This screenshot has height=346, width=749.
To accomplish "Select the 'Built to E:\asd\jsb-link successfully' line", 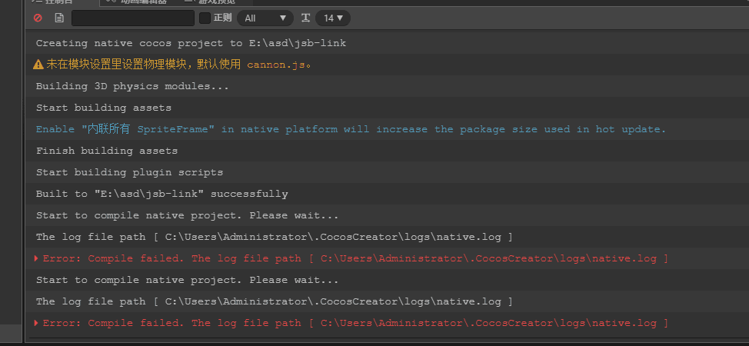I will point(161,194).
